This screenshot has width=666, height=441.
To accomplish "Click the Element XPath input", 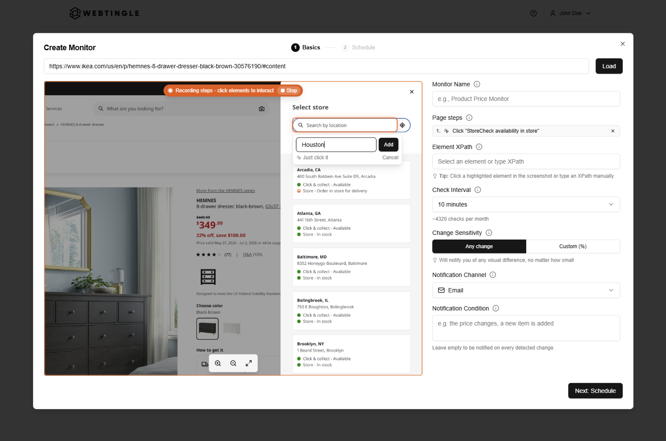I will 526,161.
